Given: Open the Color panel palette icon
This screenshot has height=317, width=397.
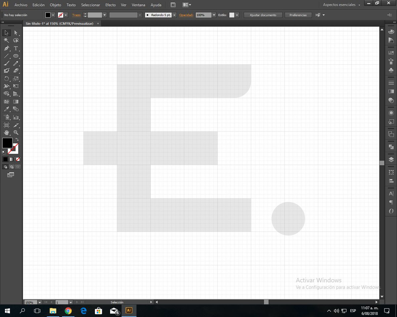Looking at the screenshot, I should (391, 32).
